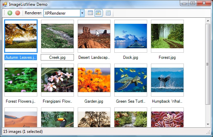
Task: Click the scrollbar down arrow
Action: click(208, 124)
